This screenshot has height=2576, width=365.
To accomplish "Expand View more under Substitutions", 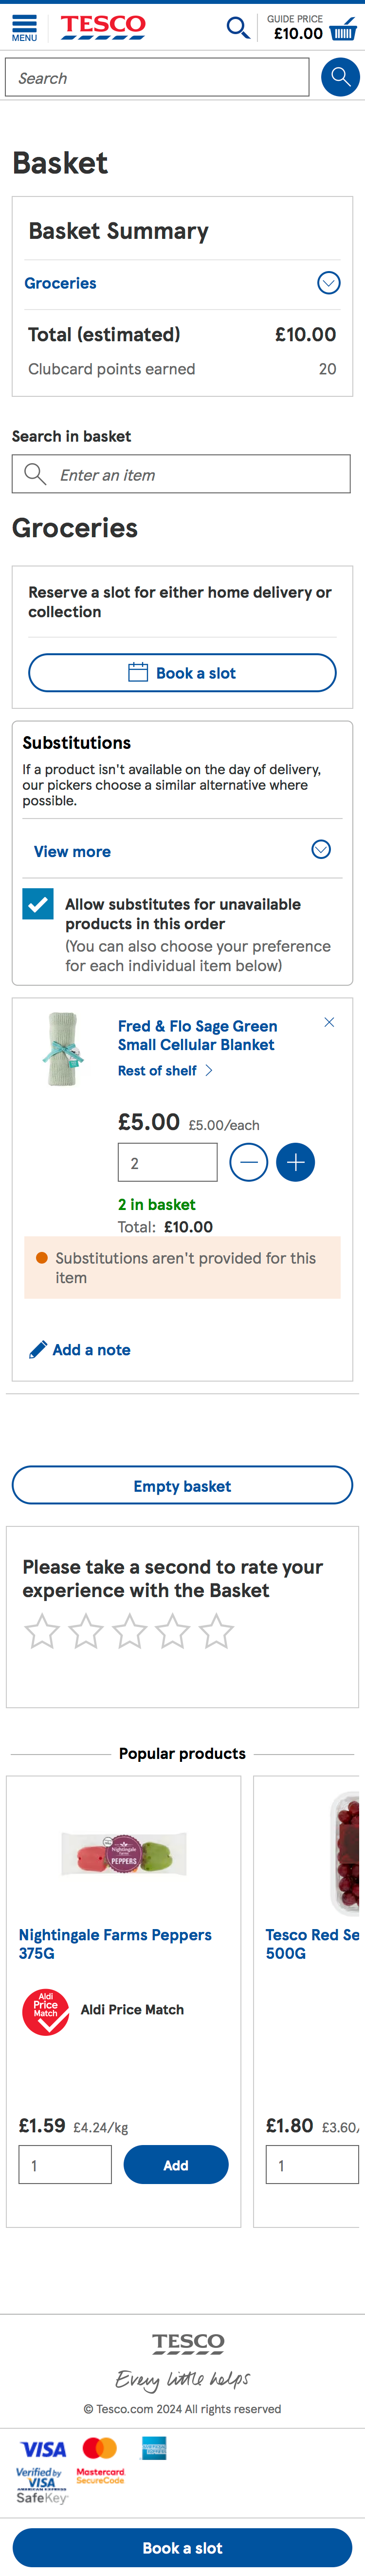I will (321, 850).
